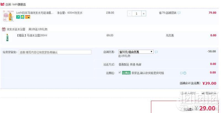This screenshot has width=221, height=113.
Task: Toggle the 匿名购买 checkbox
Action: tap(203, 93)
